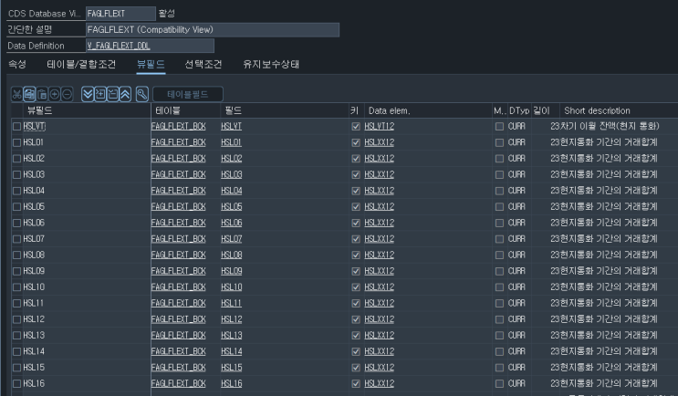Click the deselect-all rows toolbar icon

113,94
